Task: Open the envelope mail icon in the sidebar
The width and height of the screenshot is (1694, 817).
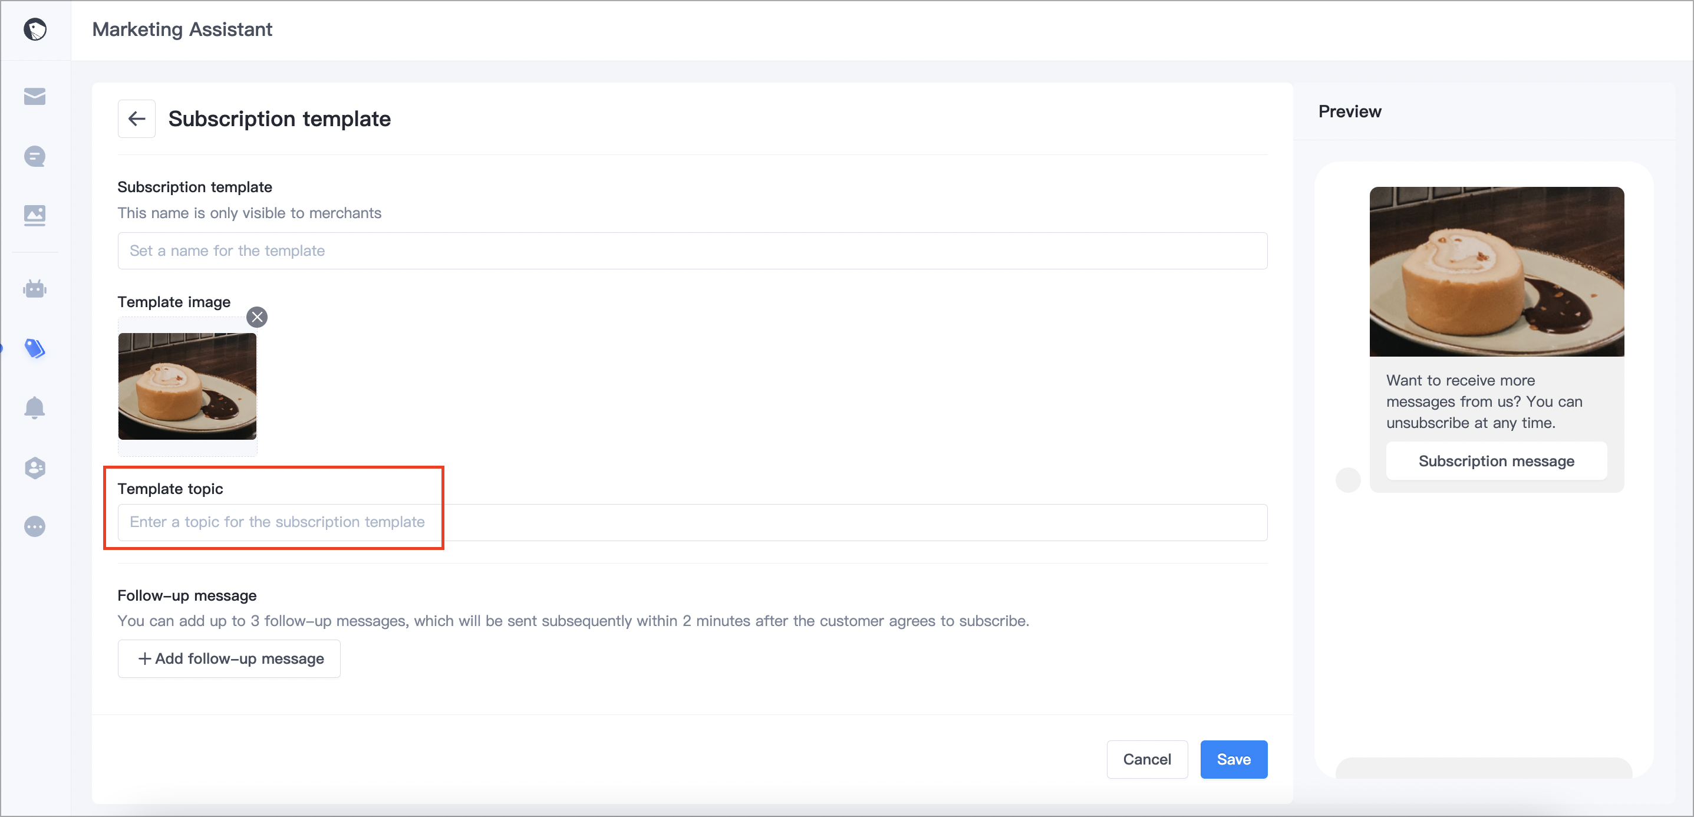Action: [35, 97]
